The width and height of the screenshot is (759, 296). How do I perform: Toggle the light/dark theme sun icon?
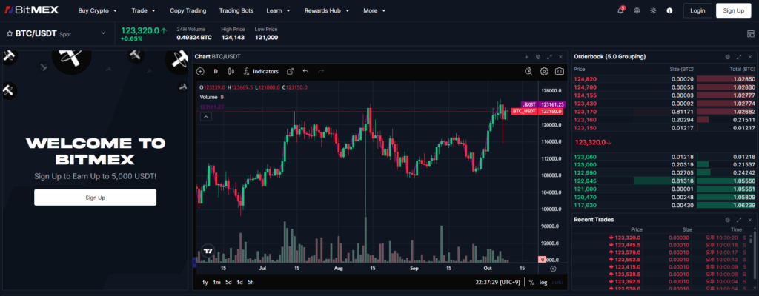653,11
